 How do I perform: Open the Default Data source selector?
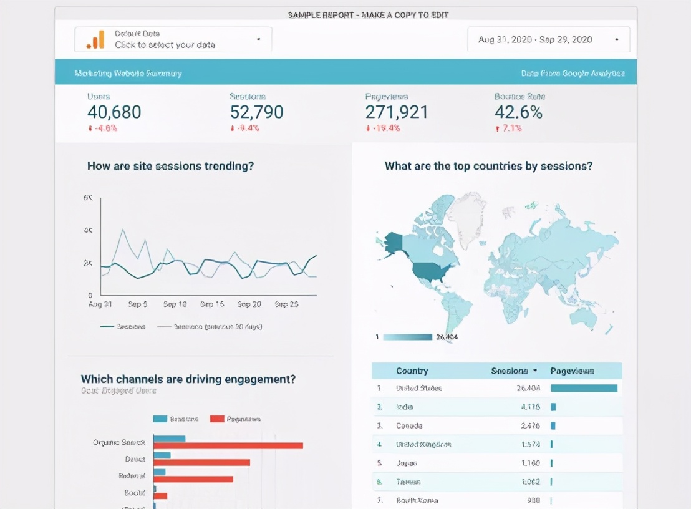pos(173,39)
